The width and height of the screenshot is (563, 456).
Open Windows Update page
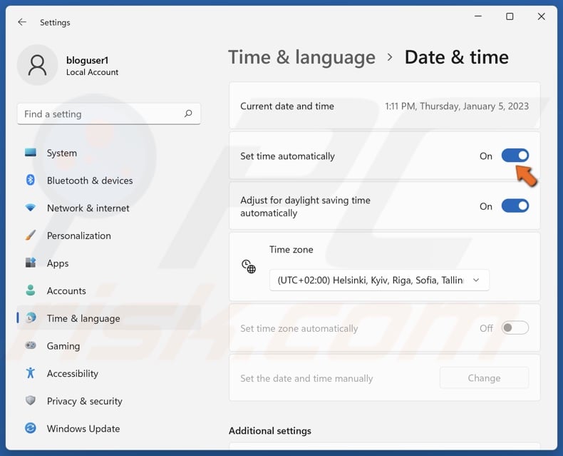(109, 428)
